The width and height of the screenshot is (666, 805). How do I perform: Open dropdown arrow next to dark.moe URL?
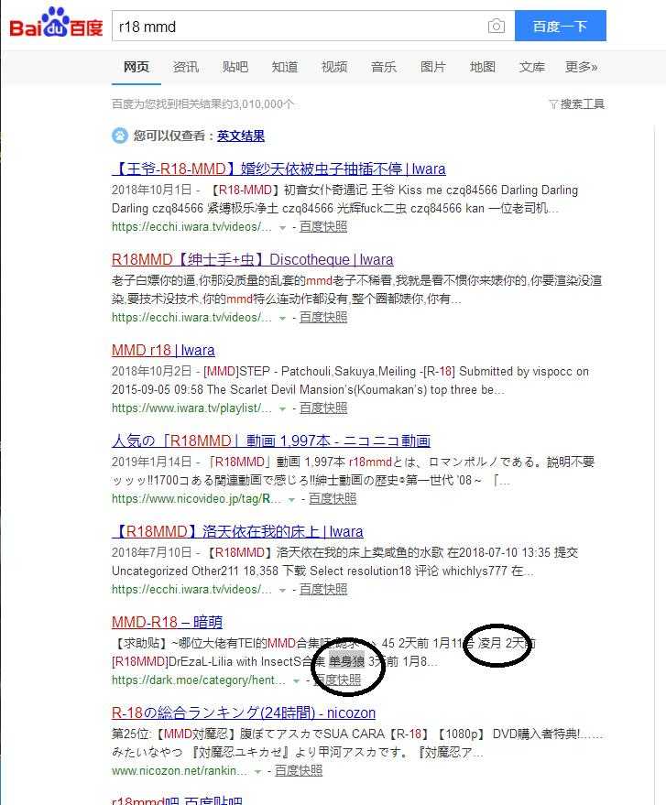[x=296, y=681]
